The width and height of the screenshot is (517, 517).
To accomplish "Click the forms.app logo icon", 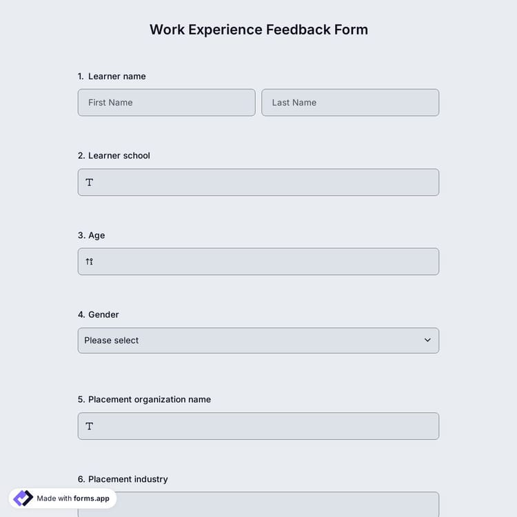I will click(x=23, y=498).
